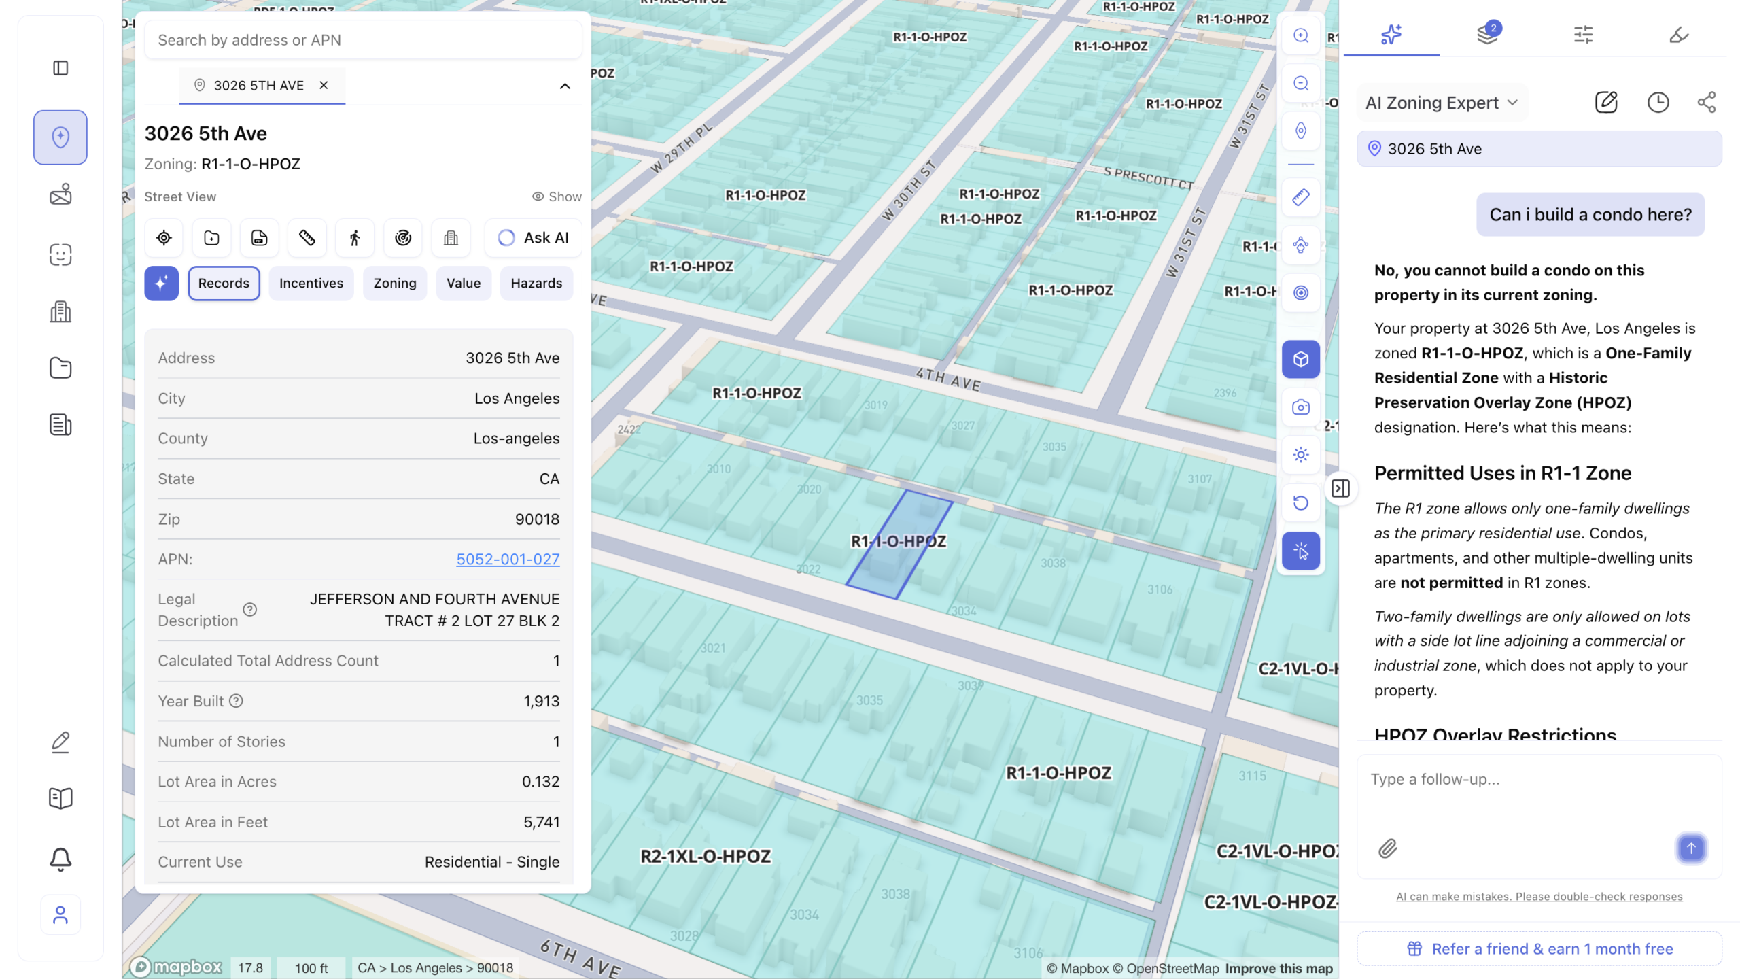Viewport: 1740px width, 979px height.
Task: Select the Hazards tab
Action: (536, 283)
